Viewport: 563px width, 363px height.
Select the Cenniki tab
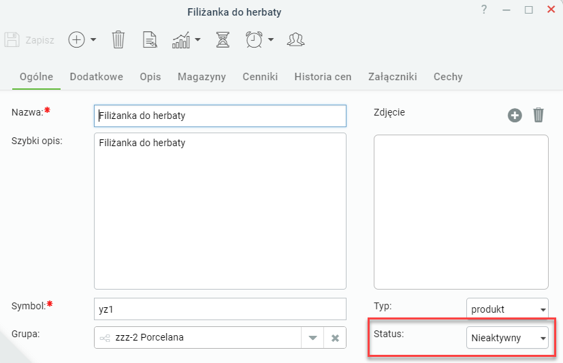tap(260, 77)
